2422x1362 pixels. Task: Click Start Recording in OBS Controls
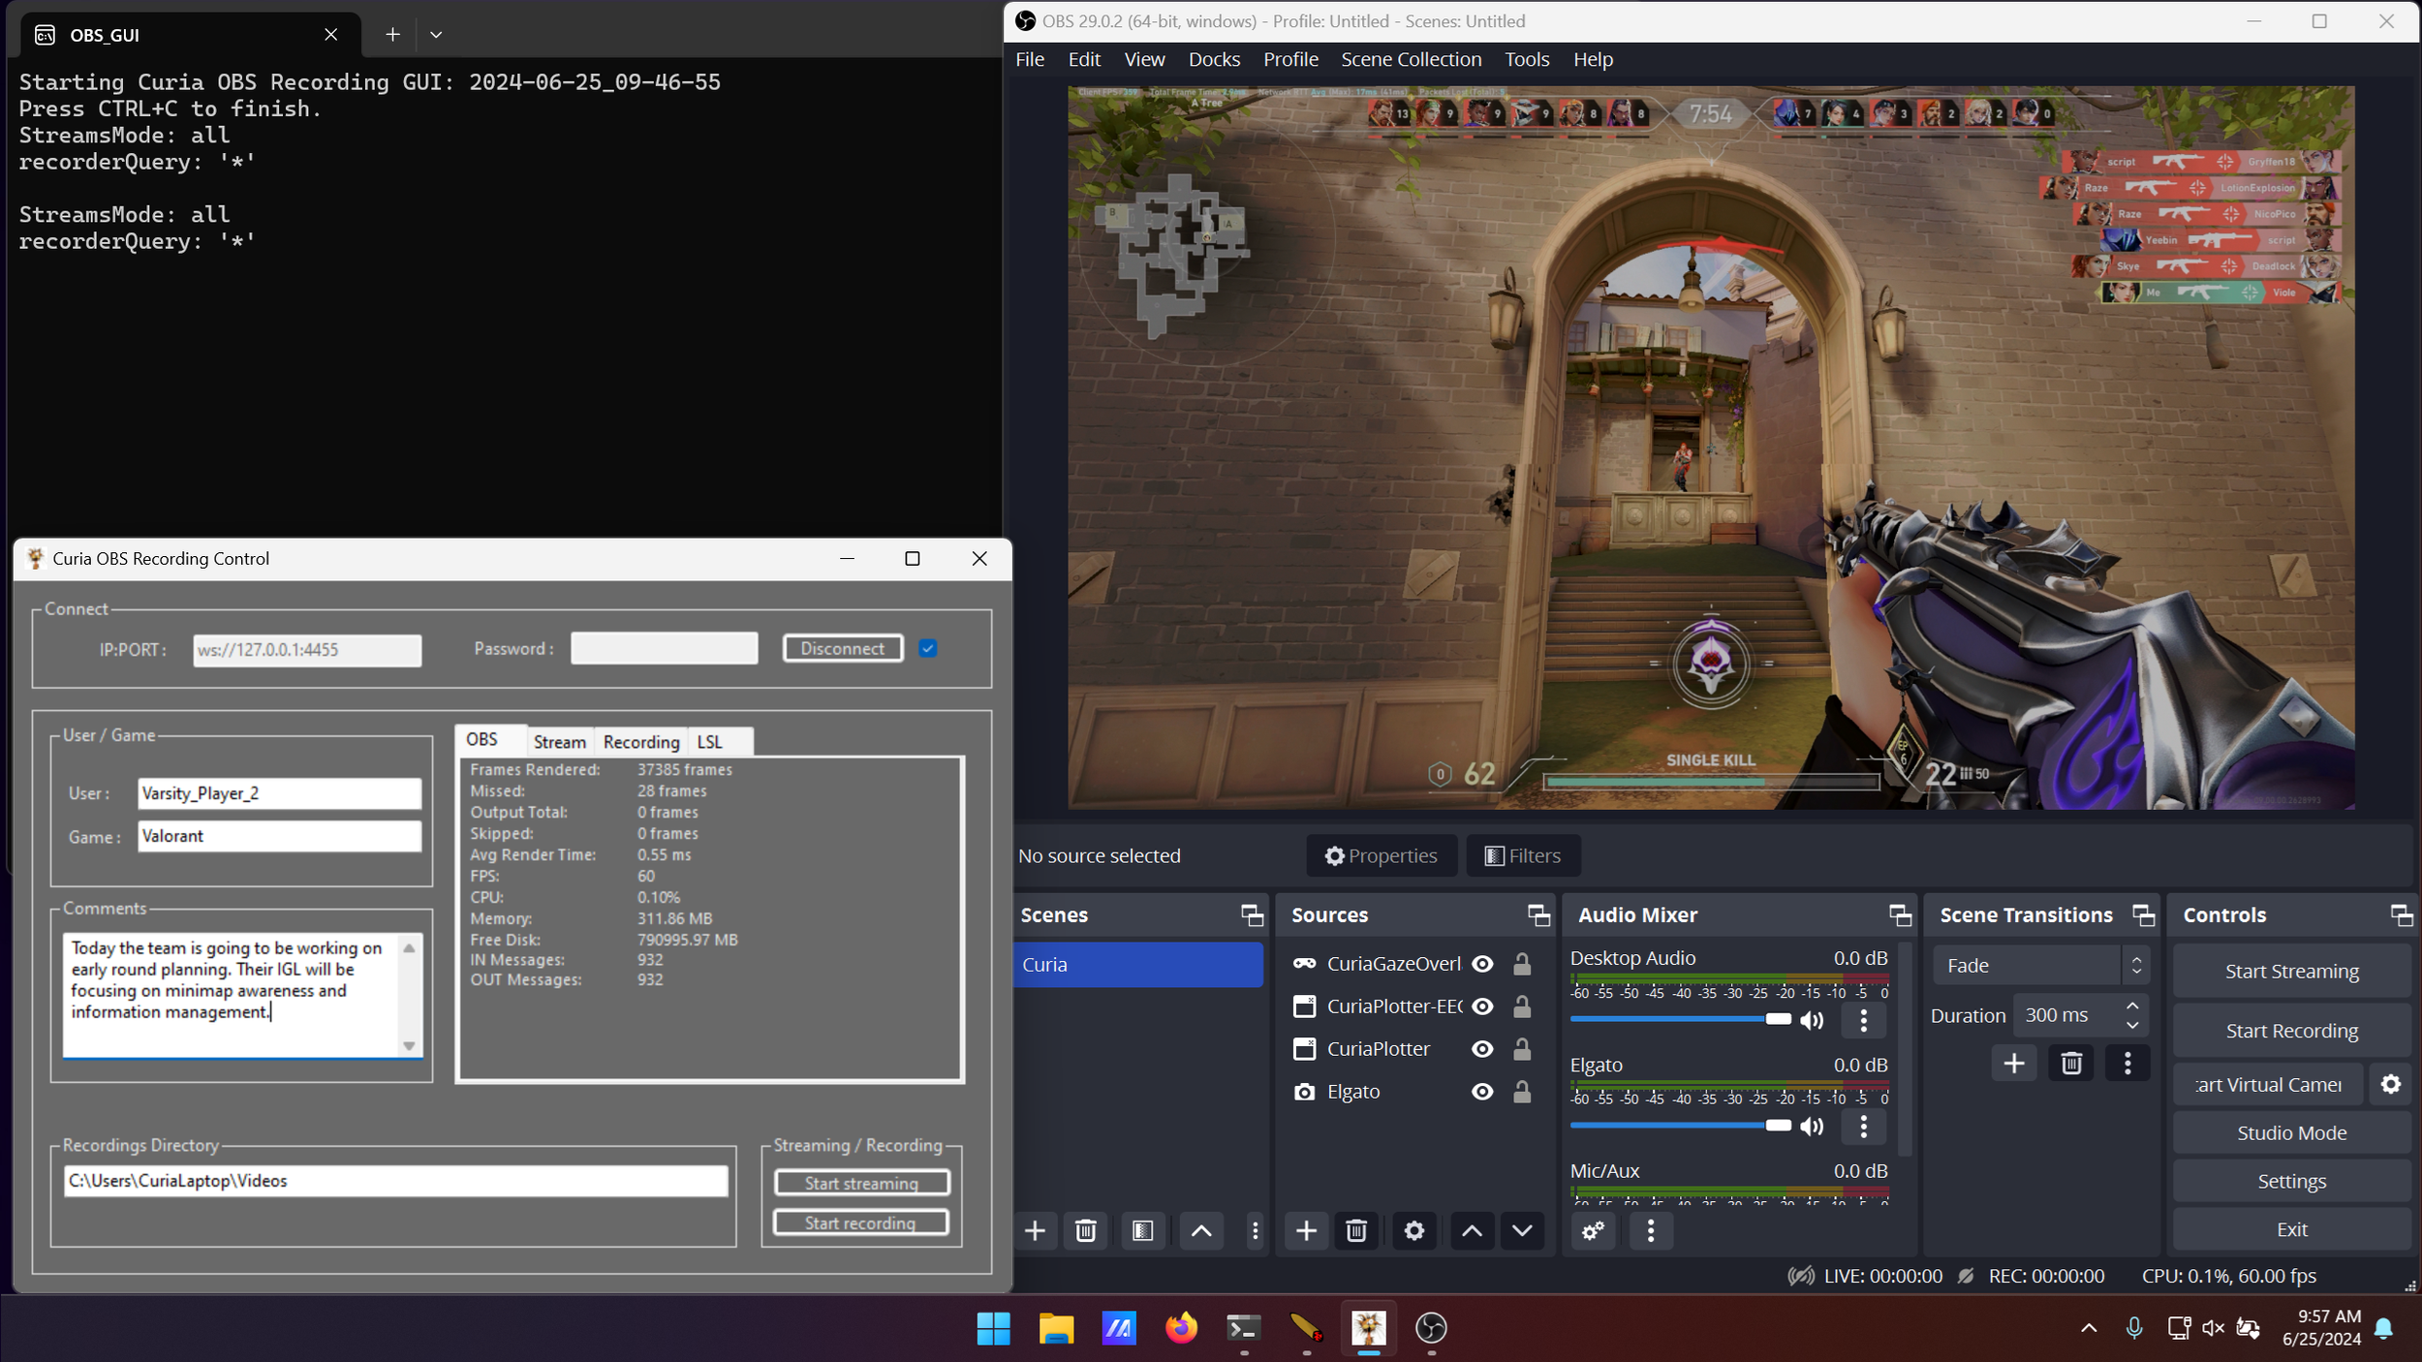coord(2291,1030)
